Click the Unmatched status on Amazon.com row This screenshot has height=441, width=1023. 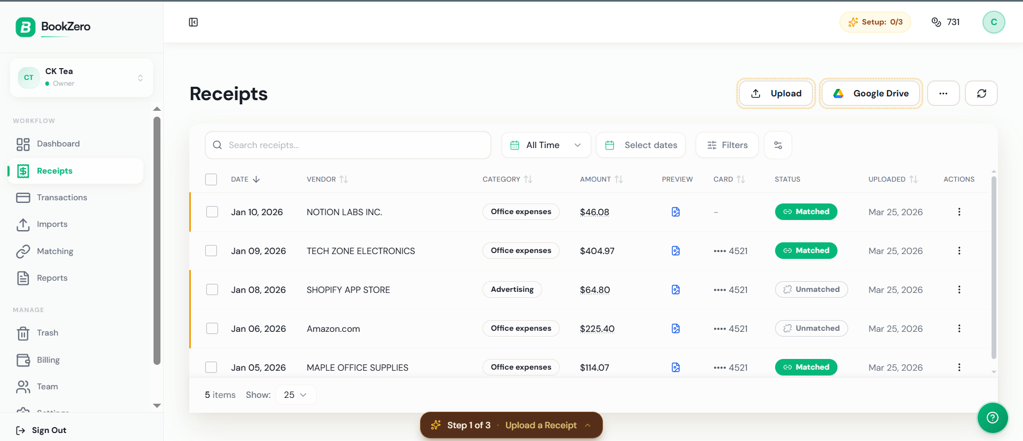click(x=811, y=329)
